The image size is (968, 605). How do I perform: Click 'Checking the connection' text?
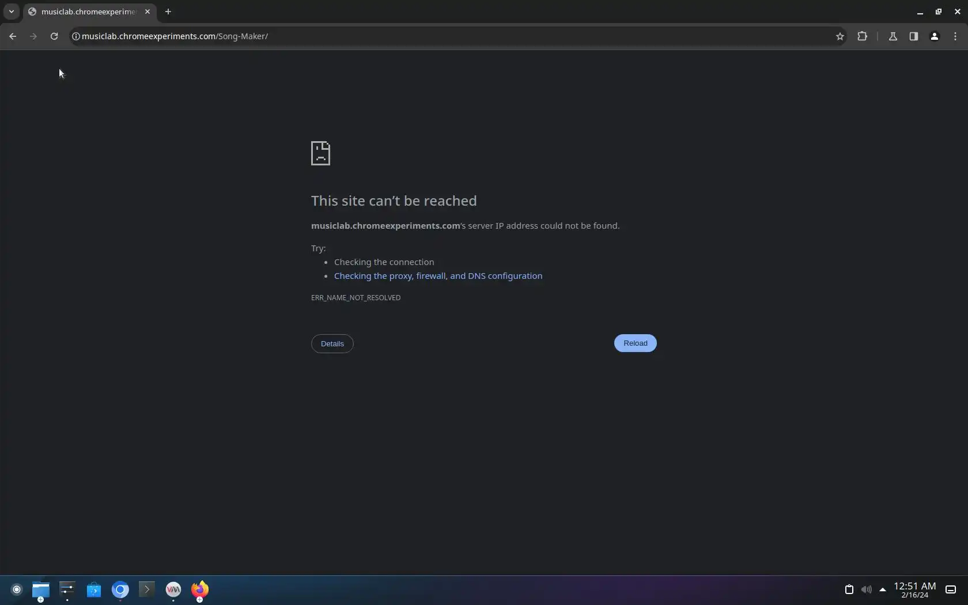pos(384,262)
